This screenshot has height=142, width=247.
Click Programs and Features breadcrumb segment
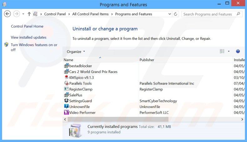coord(134,14)
